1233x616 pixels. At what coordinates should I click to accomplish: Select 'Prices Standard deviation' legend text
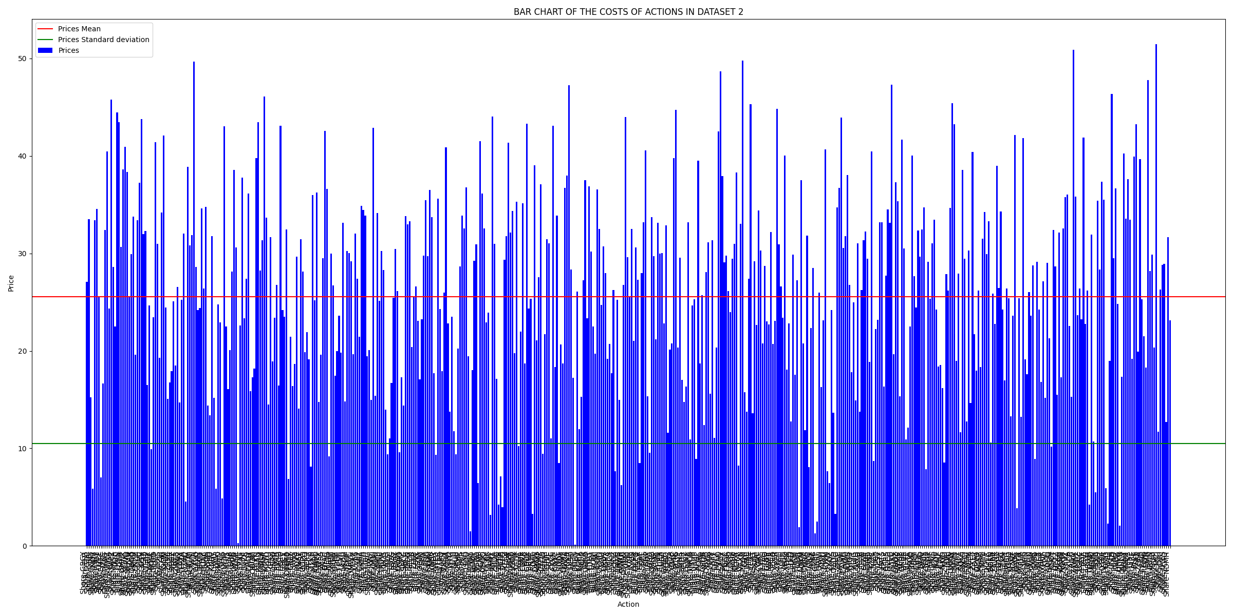(103, 40)
